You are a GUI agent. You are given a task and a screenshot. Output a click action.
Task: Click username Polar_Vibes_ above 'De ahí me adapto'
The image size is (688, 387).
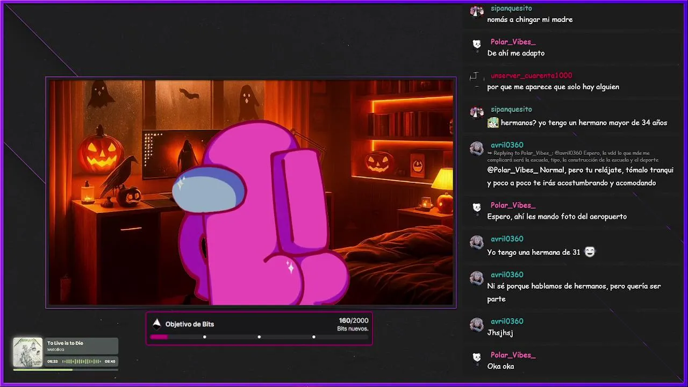pyautogui.click(x=513, y=41)
